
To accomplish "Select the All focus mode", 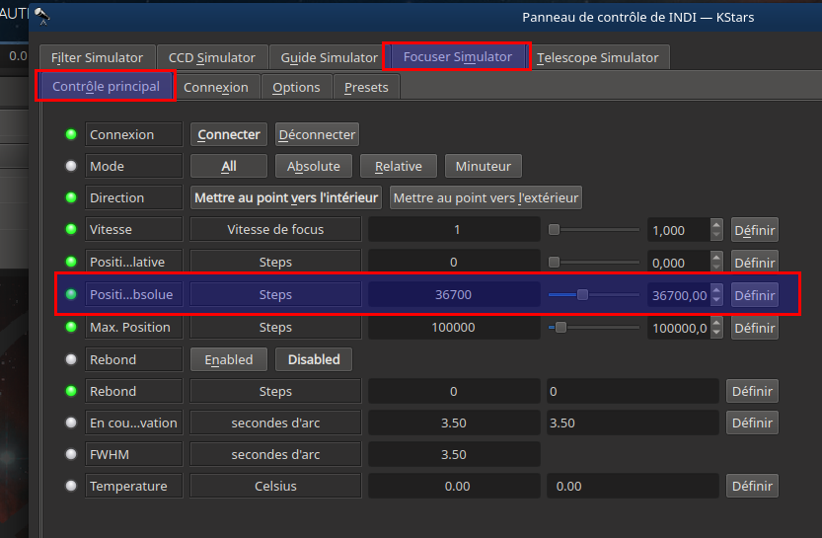I will pos(229,166).
